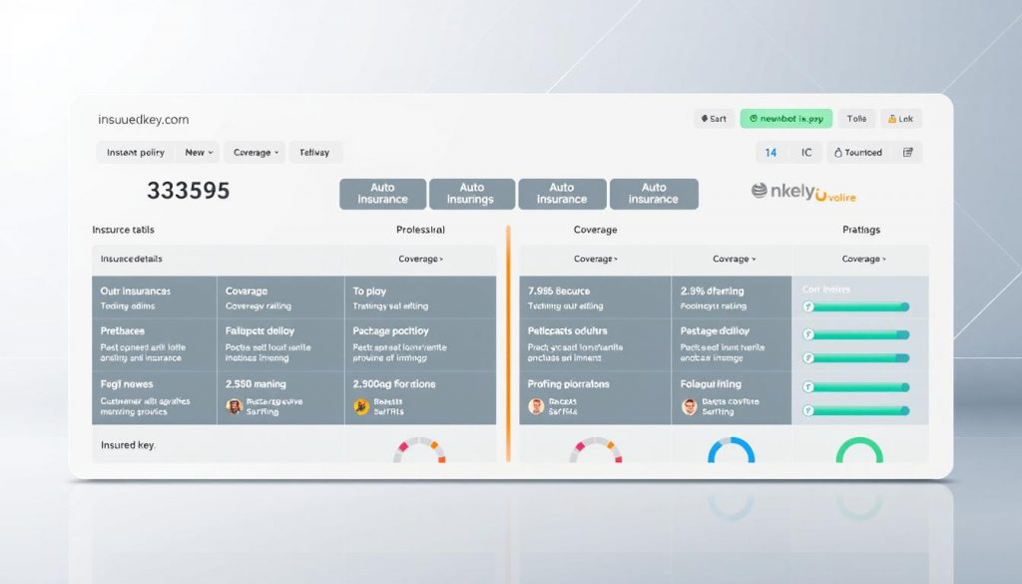Toggle the first green bar under Corr Inoites
This screenshot has height=584, width=1022.
coord(855,307)
